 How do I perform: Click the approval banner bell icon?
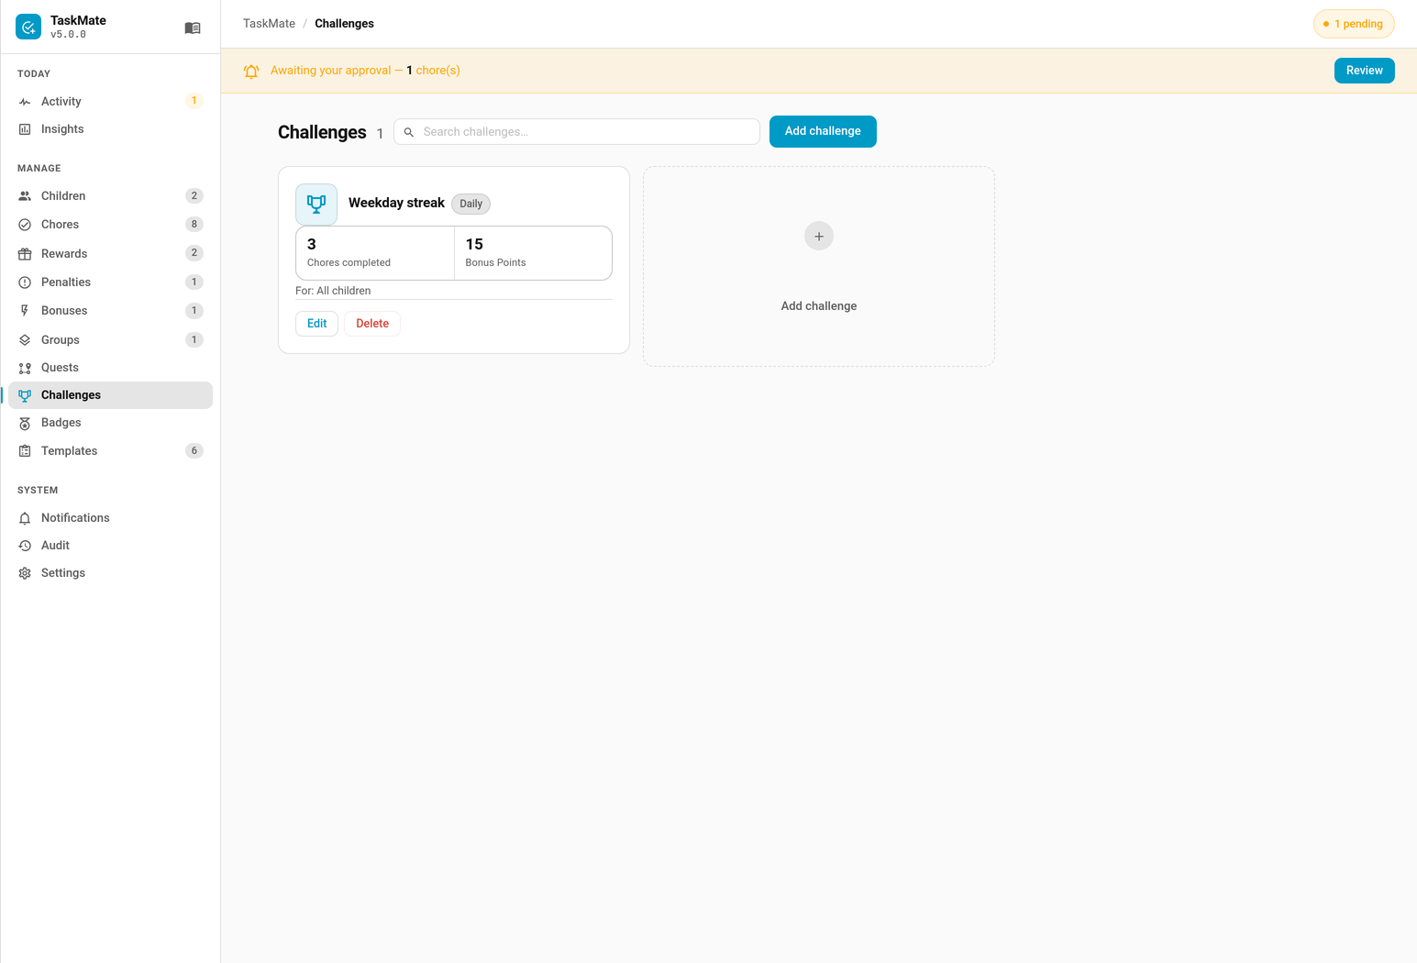[251, 71]
